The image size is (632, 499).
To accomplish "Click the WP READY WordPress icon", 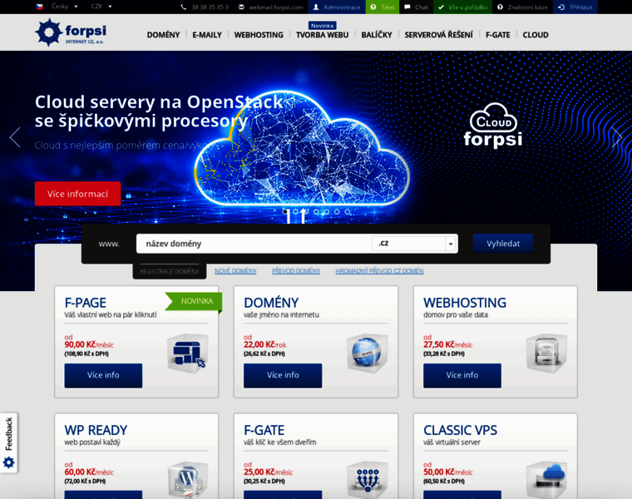I will pyautogui.click(x=188, y=480).
